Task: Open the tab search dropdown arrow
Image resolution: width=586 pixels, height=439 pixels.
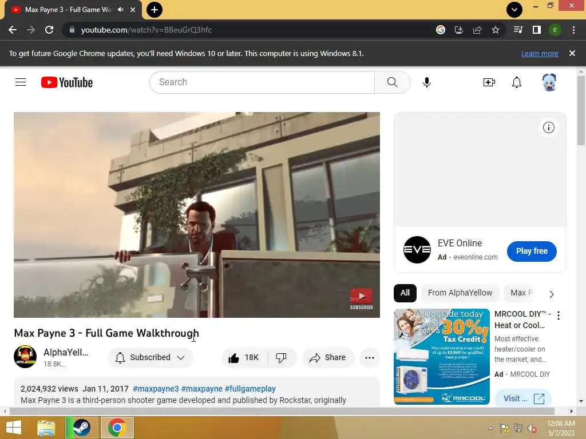Action: [514, 10]
